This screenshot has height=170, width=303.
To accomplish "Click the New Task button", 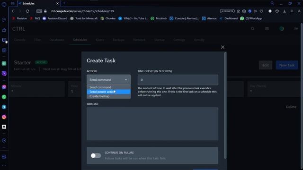I will [287, 65].
